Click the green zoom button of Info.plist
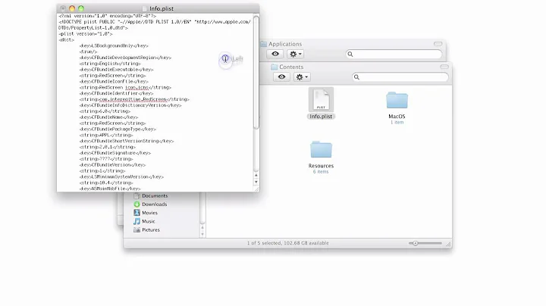This screenshot has width=546, height=306. click(x=81, y=8)
